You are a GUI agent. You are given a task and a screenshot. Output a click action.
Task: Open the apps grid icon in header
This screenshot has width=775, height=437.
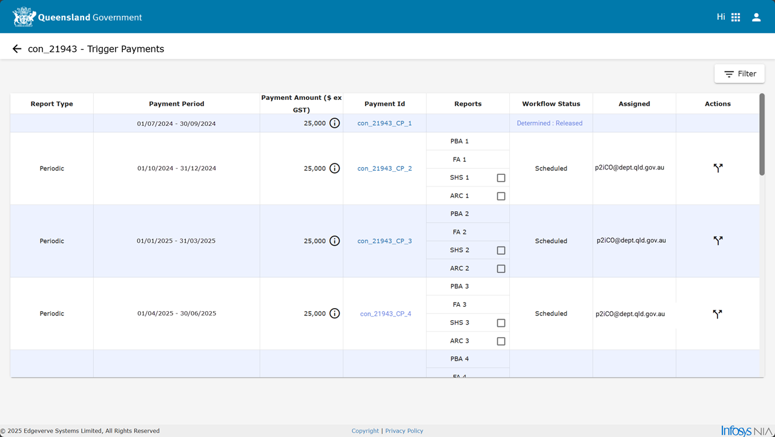[736, 17]
